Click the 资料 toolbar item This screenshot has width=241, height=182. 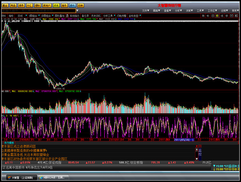click(x=3, y=16)
